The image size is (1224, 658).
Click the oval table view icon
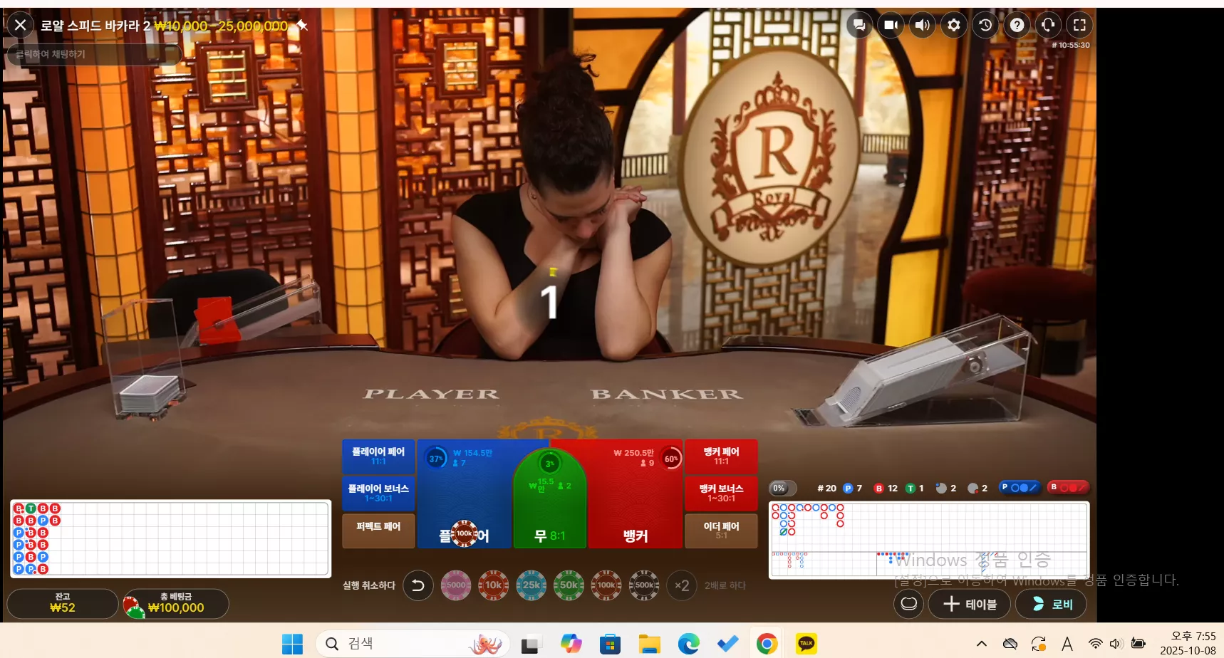[909, 604]
